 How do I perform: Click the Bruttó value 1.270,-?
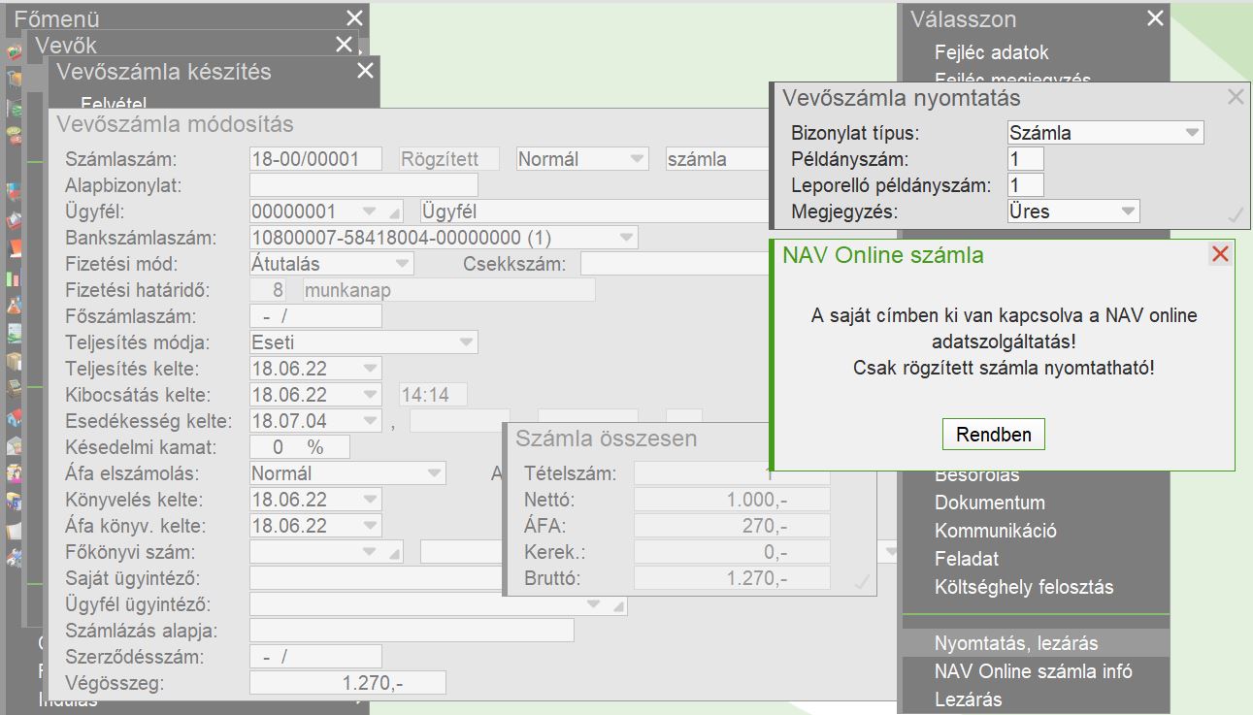[733, 578]
